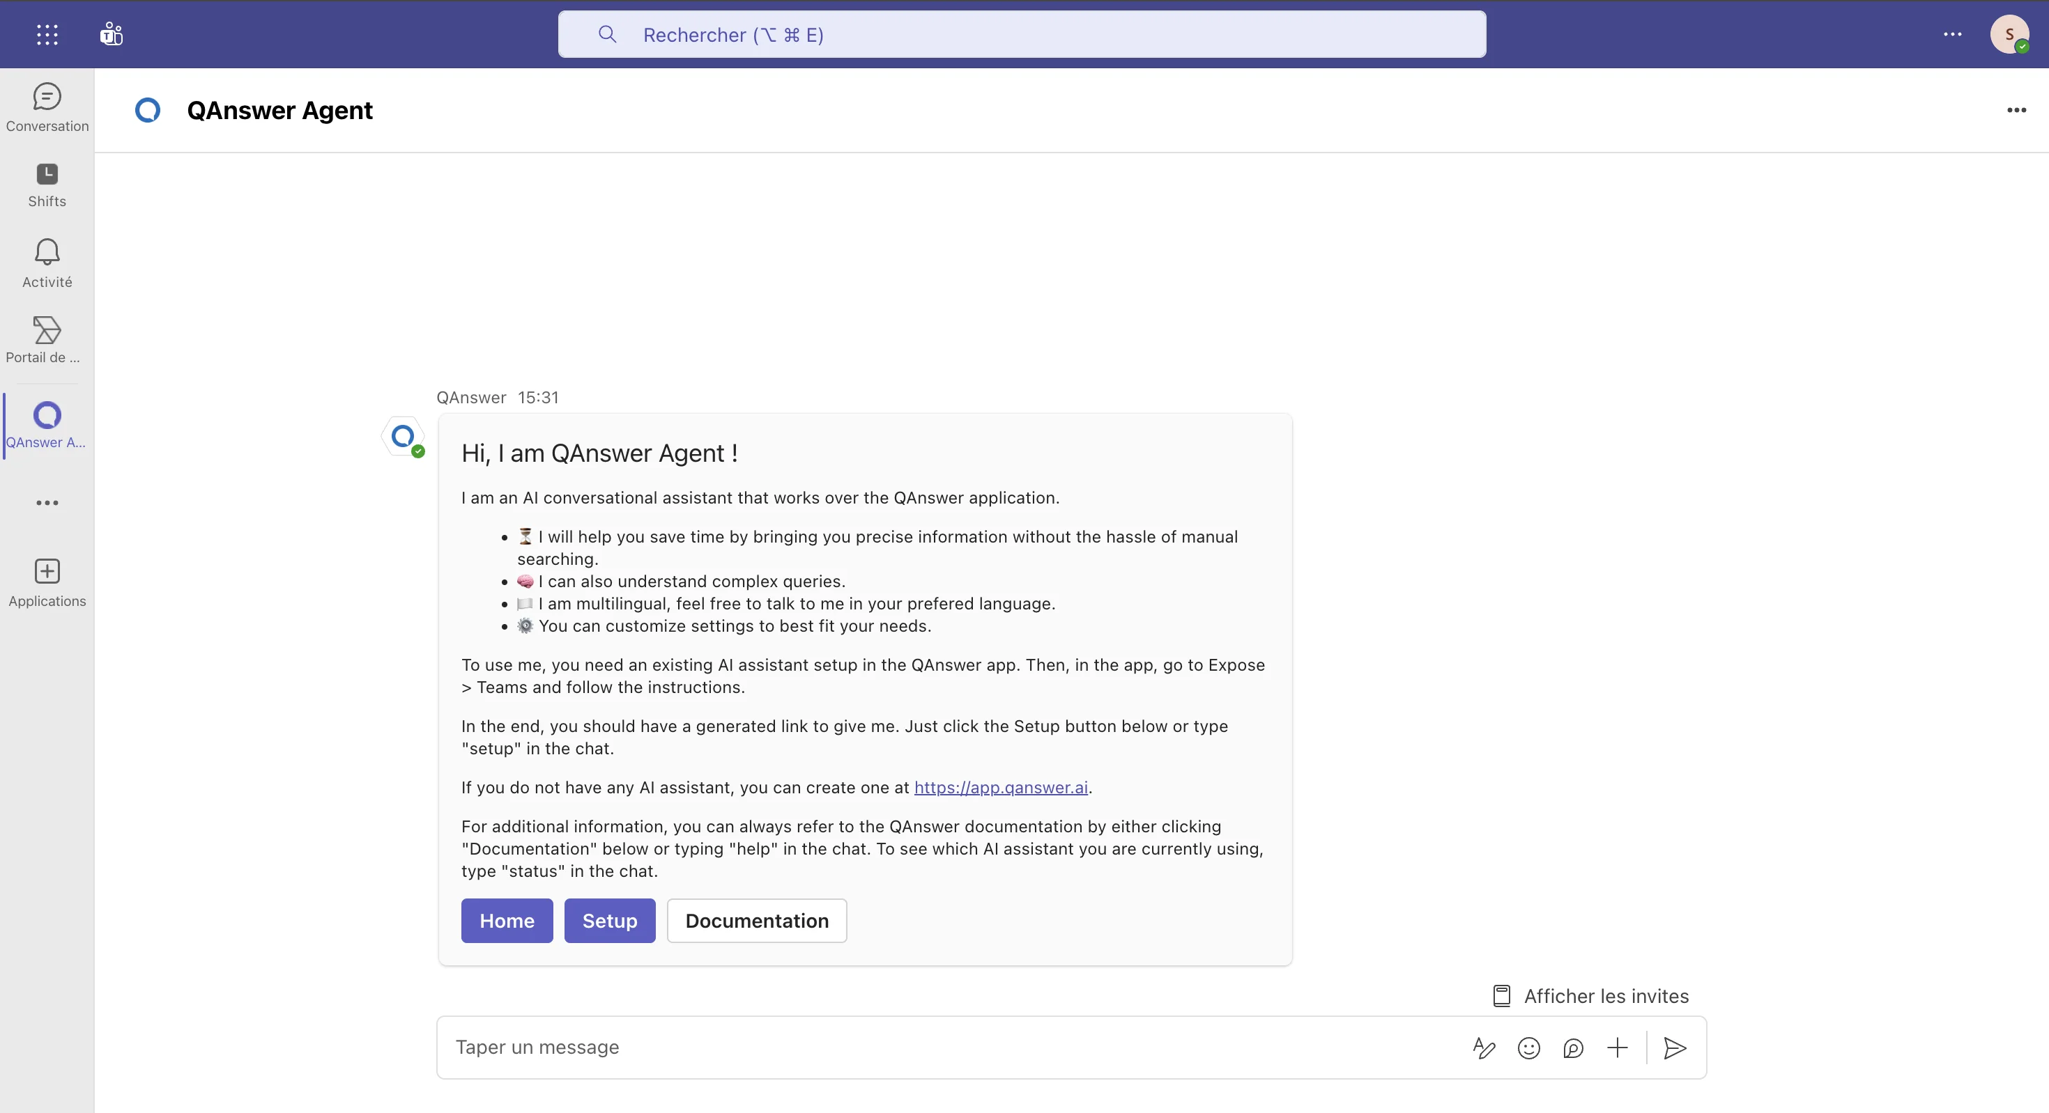Open the Loop components icon
This screenshot has height=1113, width=2049.
tap(1574, 1048)
